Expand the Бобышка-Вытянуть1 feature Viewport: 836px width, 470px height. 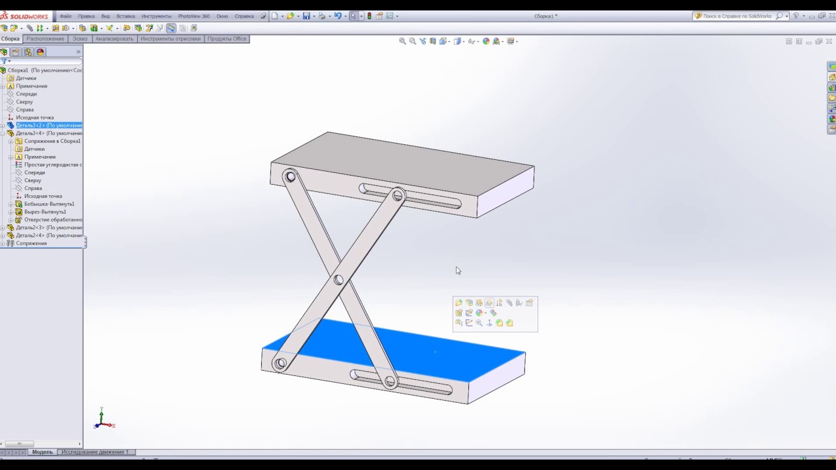[x=10, y=204]
